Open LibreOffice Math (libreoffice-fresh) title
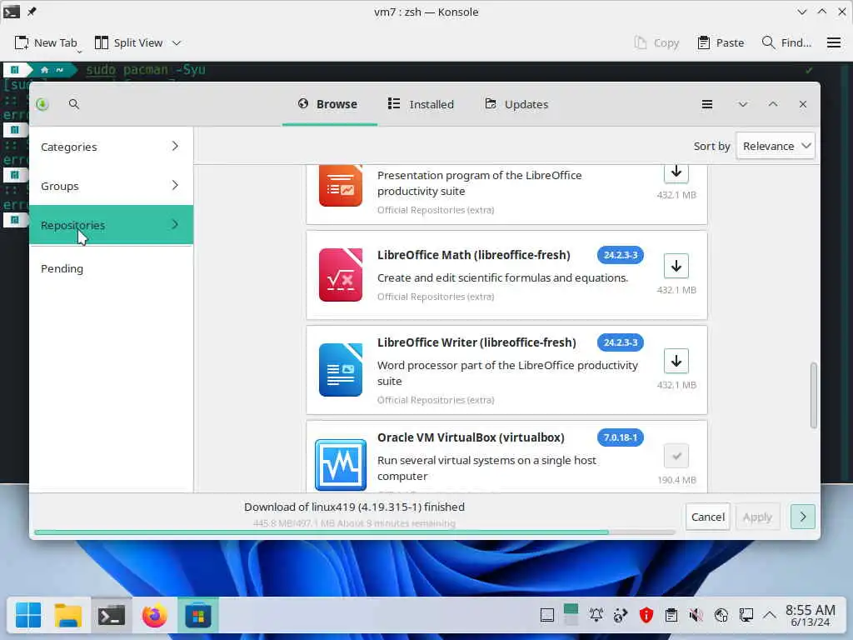Screen dimensions: 853x640 [474, 255]
